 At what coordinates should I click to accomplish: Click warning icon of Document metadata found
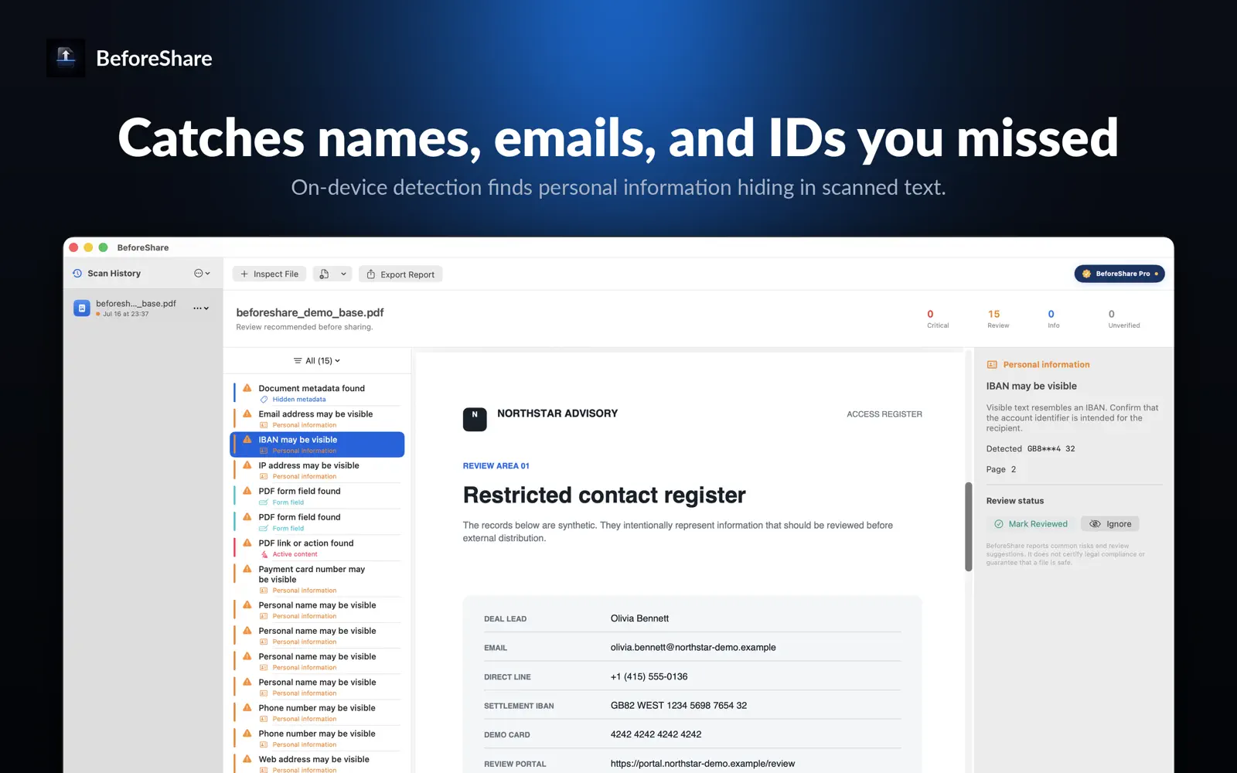247,388
